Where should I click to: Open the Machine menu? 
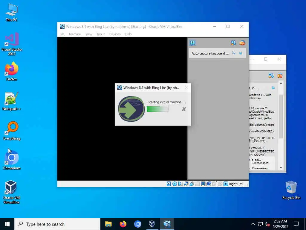(75, 34)
